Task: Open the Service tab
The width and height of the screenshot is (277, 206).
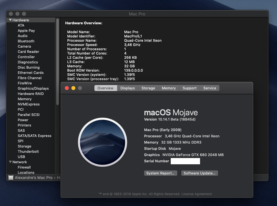Action: point(210,88)
